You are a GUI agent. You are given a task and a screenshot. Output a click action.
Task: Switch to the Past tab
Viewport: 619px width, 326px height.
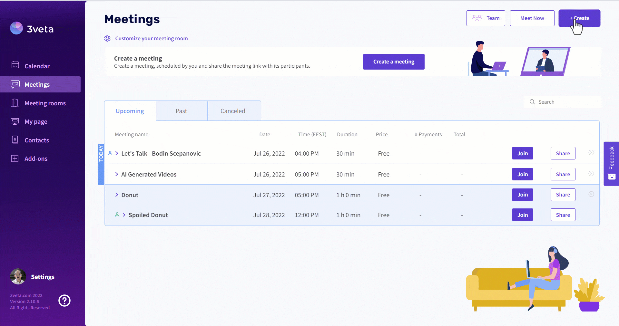click(182, 111)
